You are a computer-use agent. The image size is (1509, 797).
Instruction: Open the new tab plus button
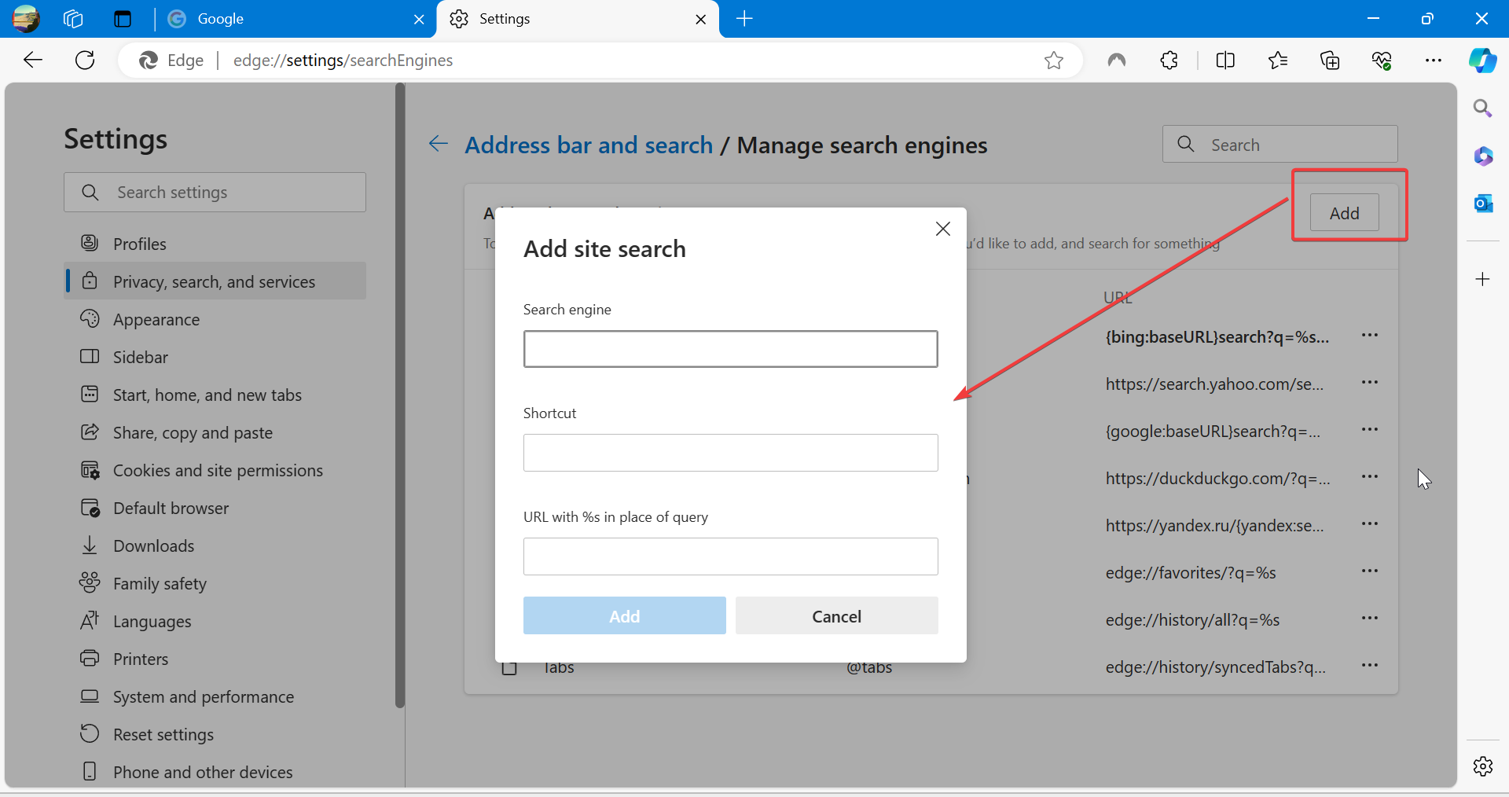pos(744,18)
